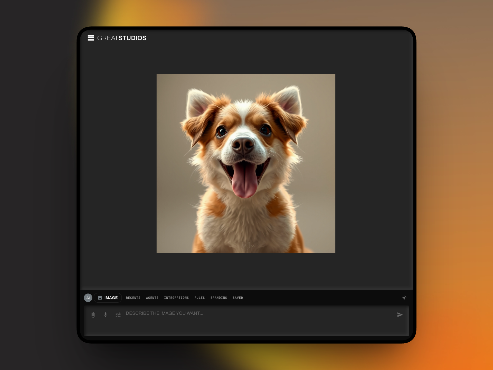Attach a file with paperclip icon
The height and width of the screenshot is (370, 493).
(93, 315)
